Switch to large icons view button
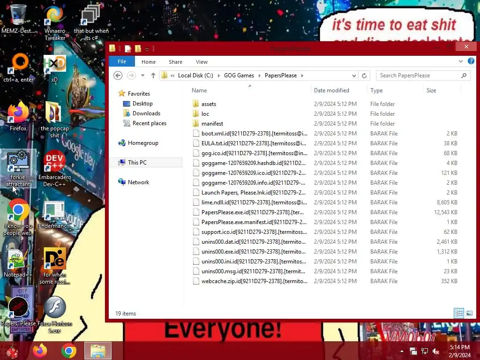The image size is (480, 360). tap(469, 313)
